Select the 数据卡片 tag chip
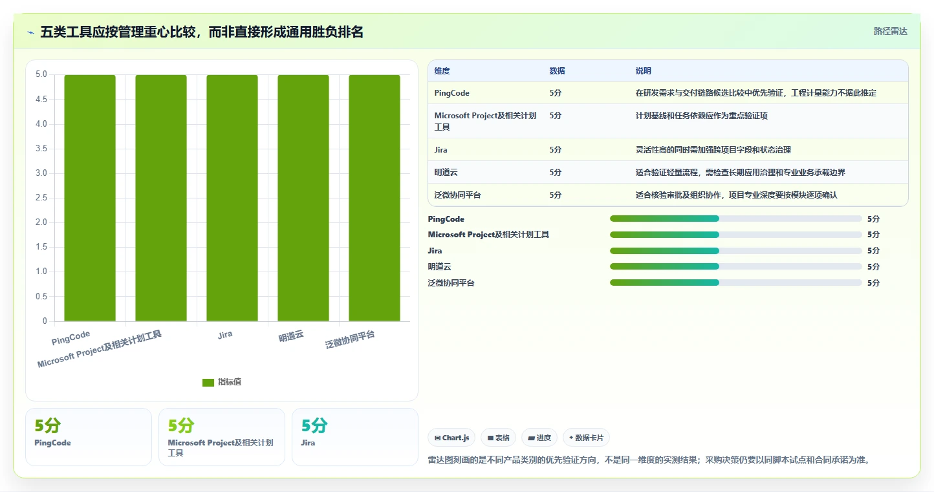This screenshot has width=934, height=492. (586, 438)
